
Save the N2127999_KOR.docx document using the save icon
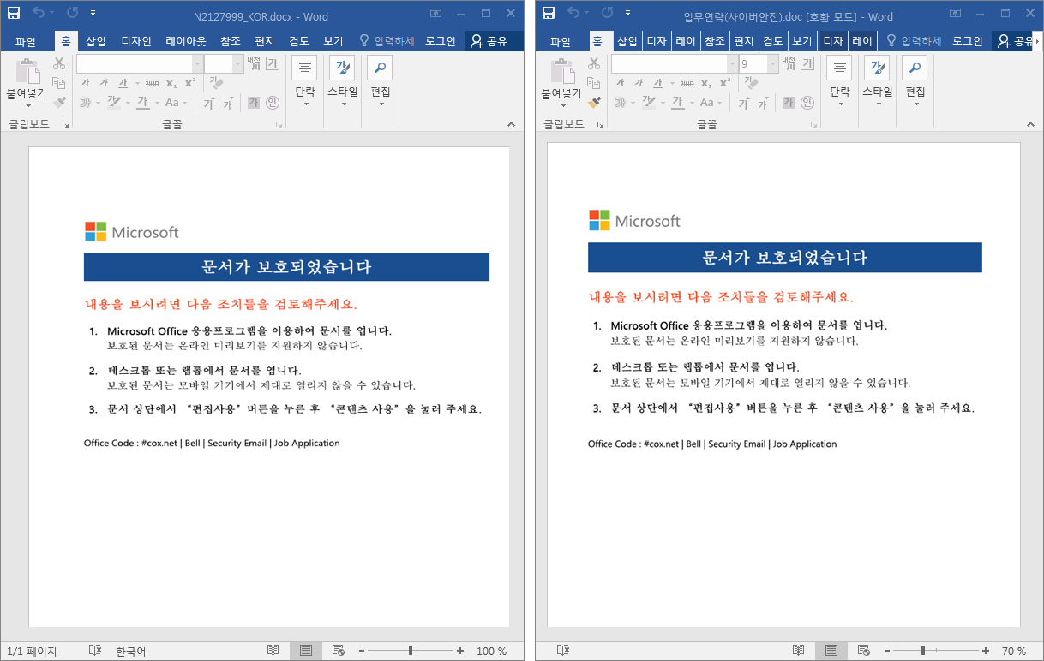(x=14, y=14)
